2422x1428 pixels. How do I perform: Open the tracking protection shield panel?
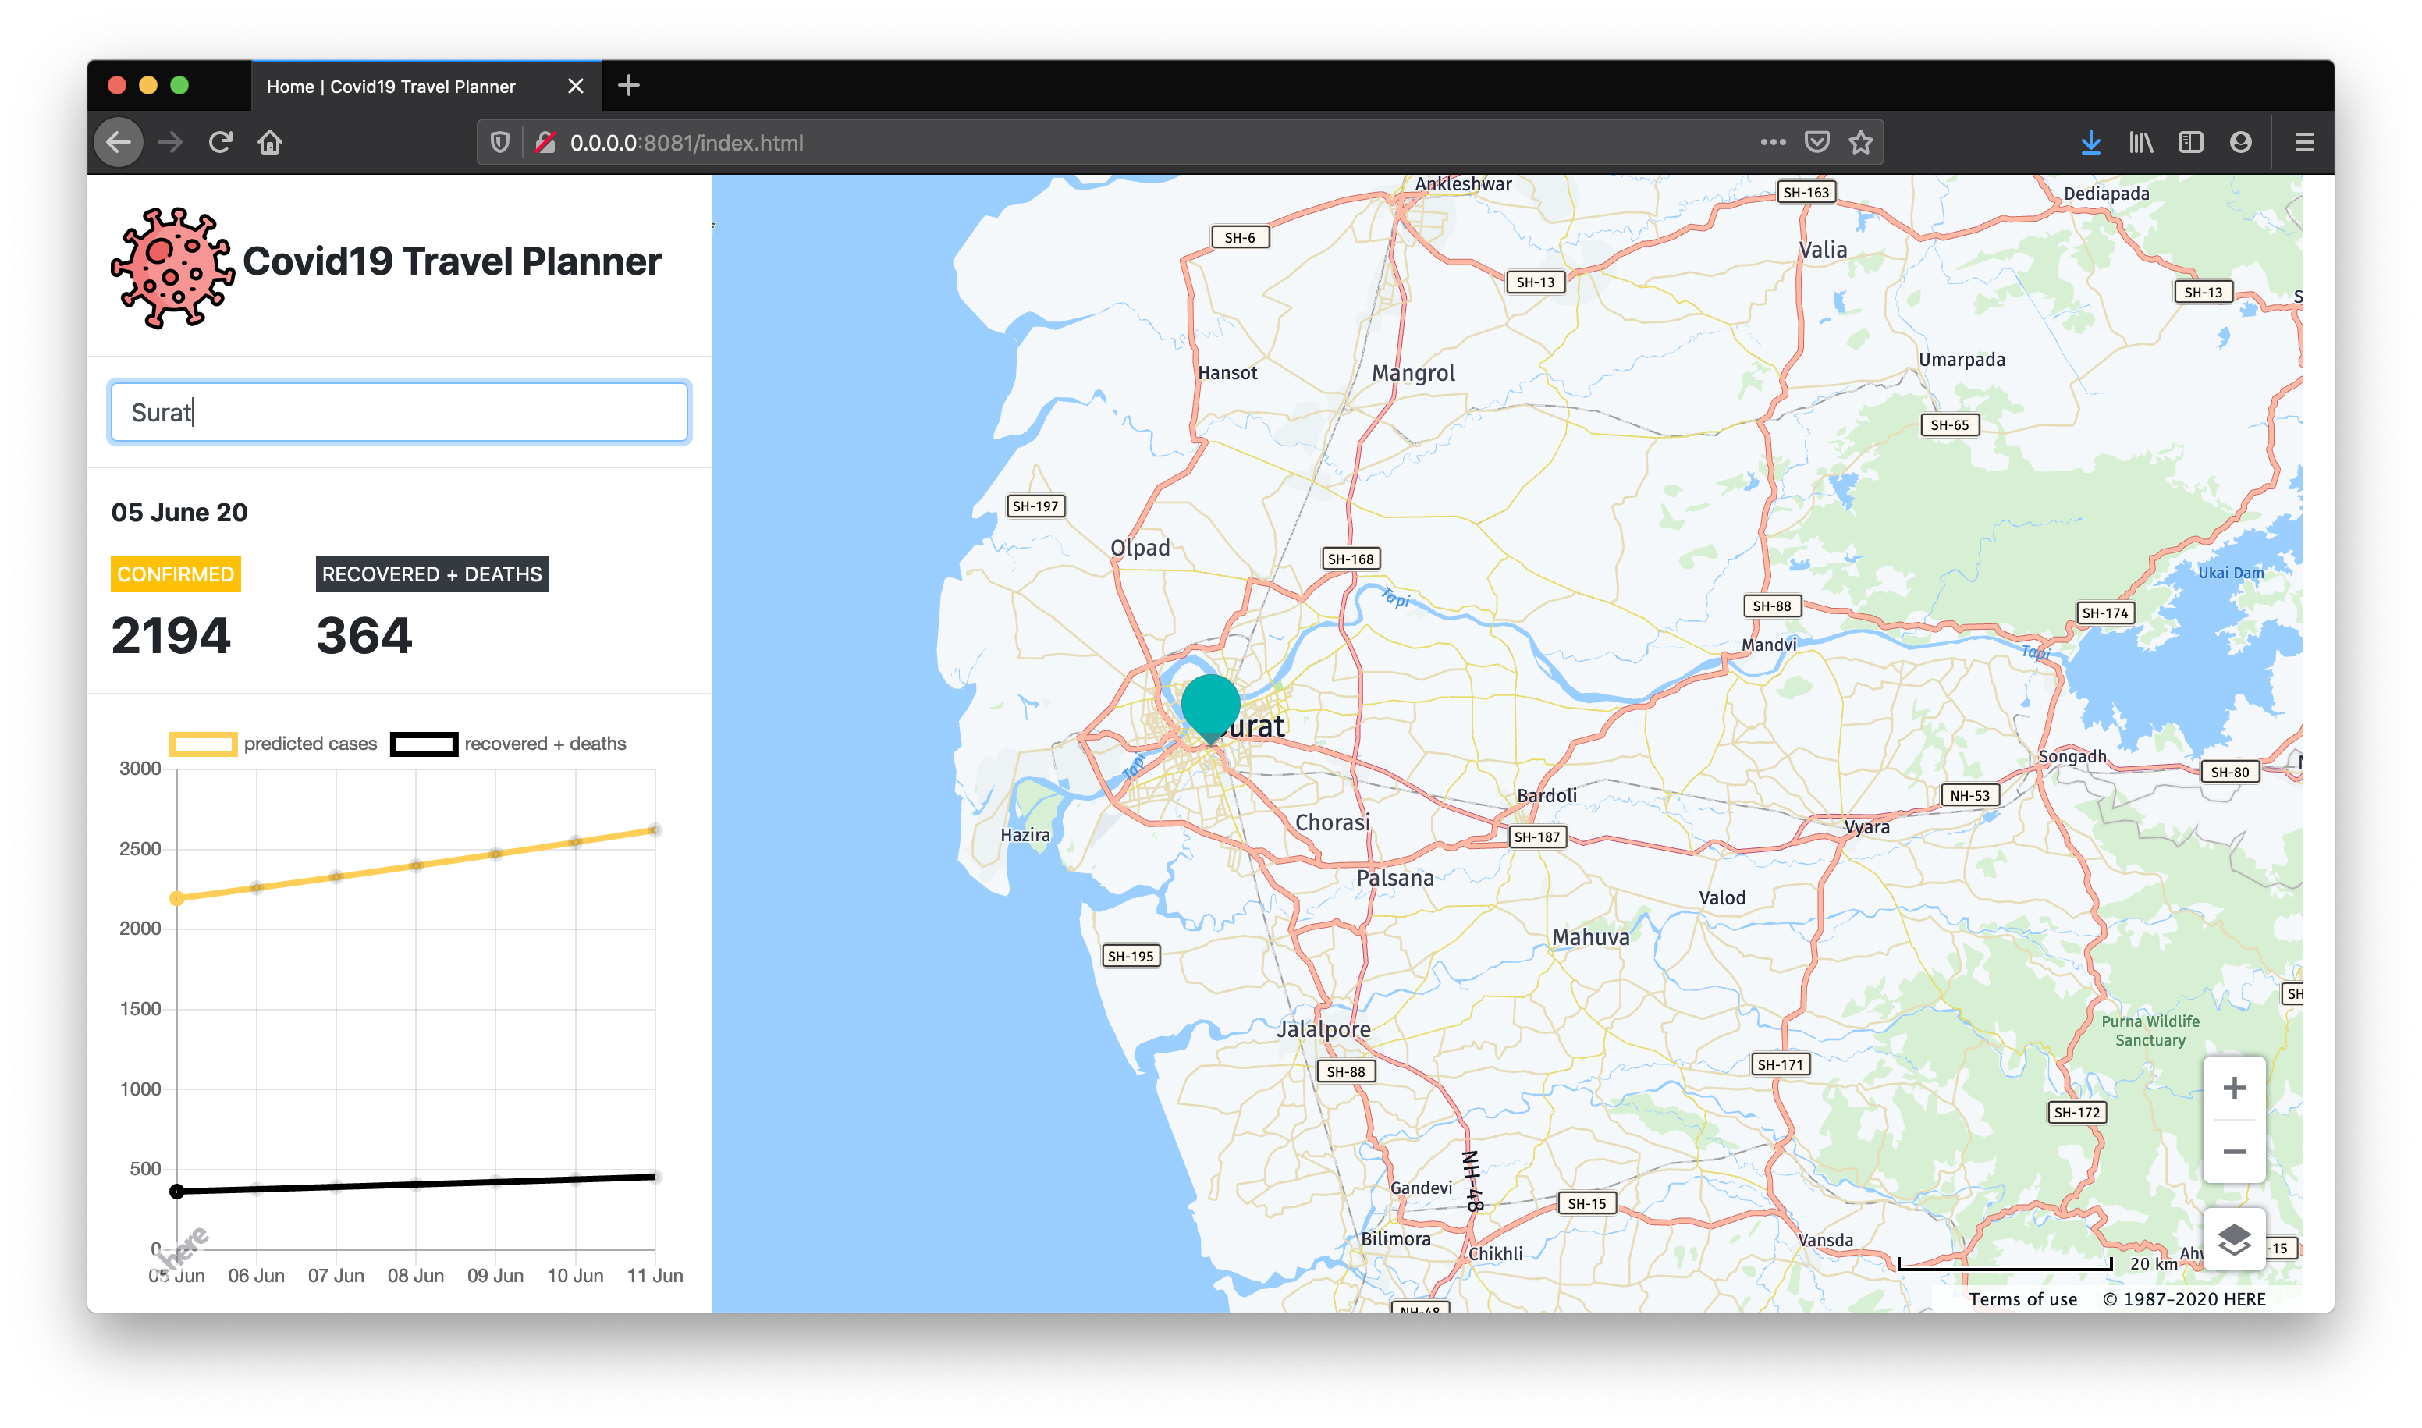coord(499,143)
